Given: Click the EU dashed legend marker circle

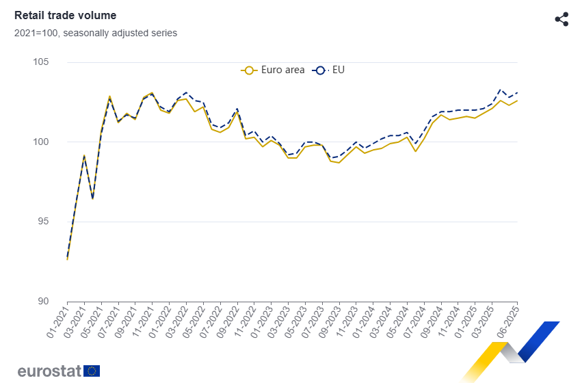Looking at the screenshot, I should (x=320, y=70).
